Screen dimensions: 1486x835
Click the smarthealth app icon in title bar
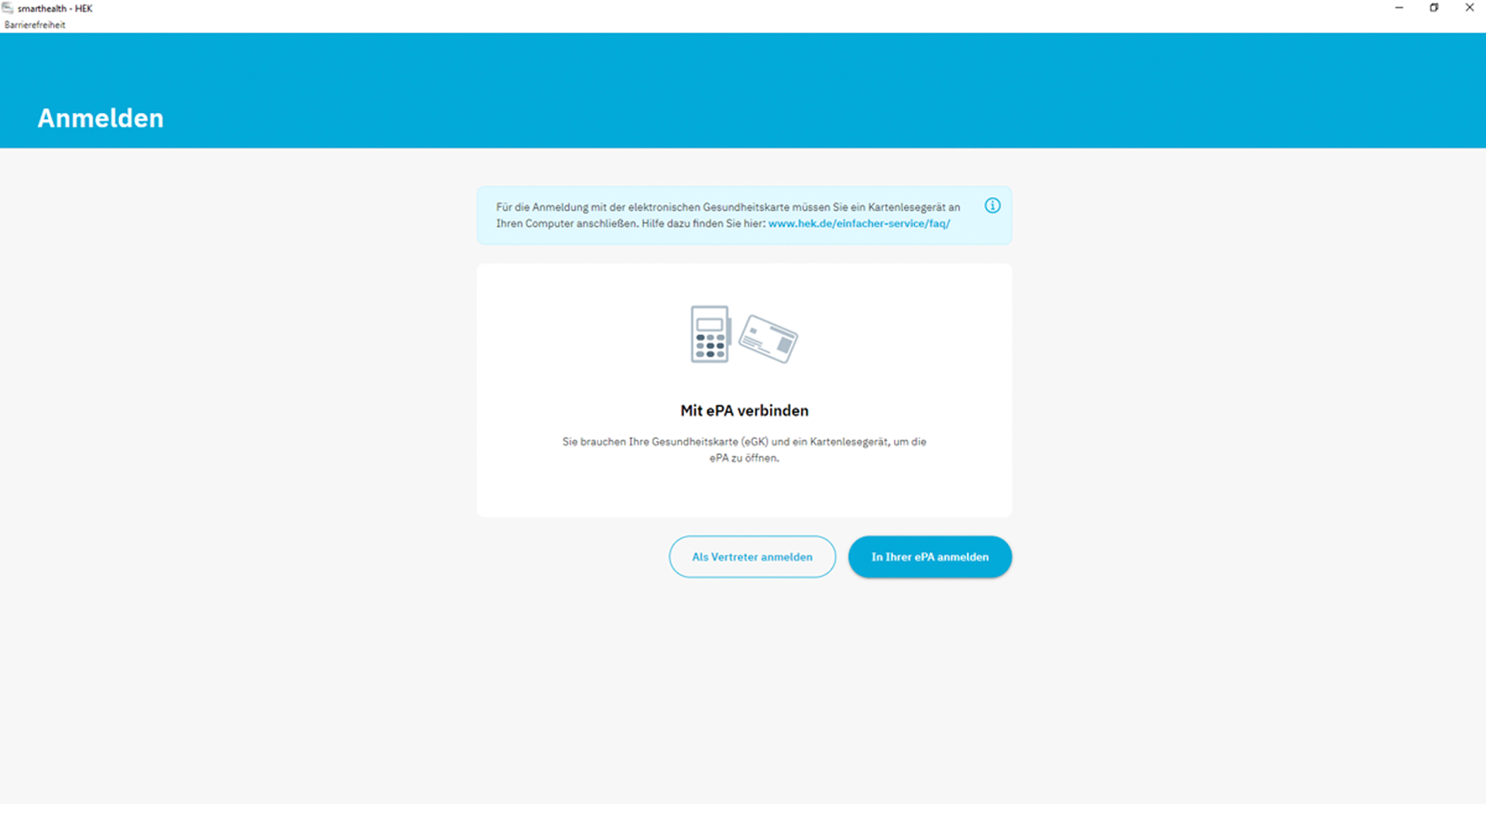[x=8, y=8]
